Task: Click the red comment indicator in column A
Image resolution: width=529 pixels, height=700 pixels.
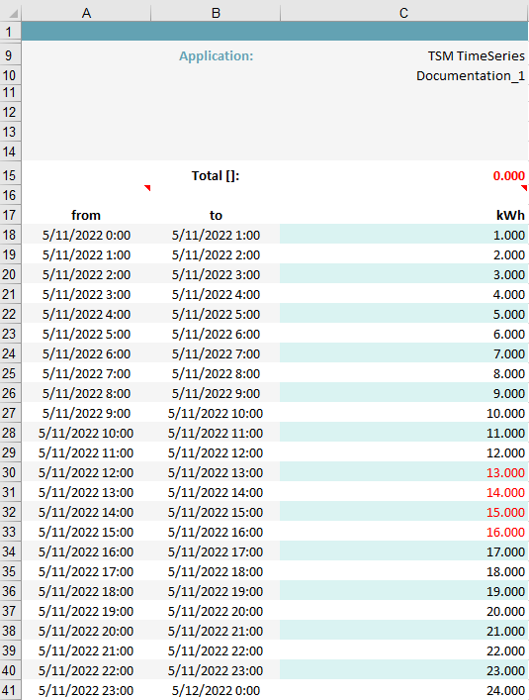Action: pos(147,188)
